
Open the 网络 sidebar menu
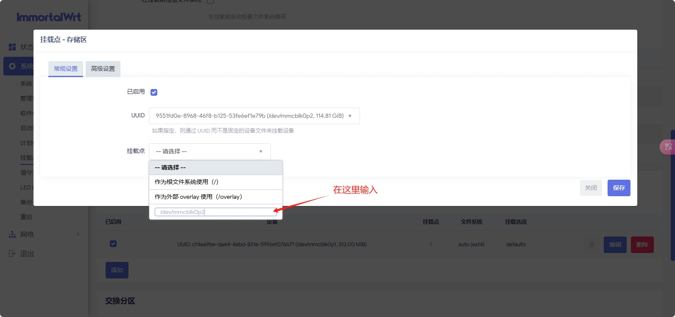(27, 234)
